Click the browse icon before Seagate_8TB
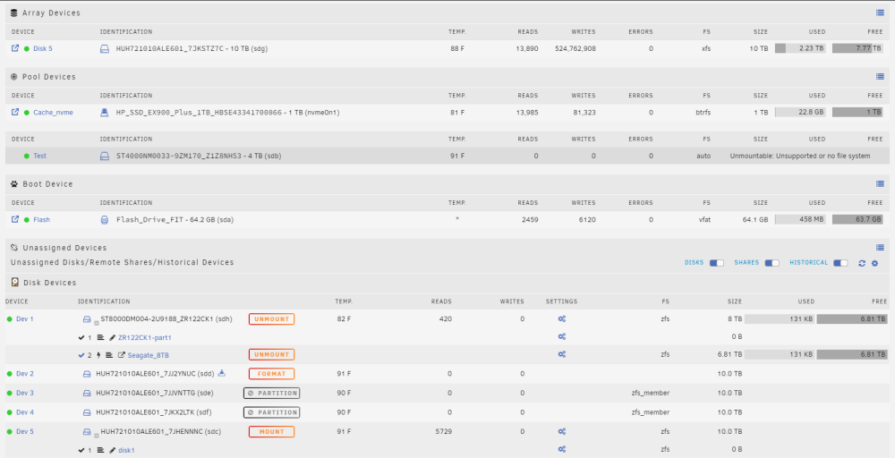This screenshot has height=458, width=895. [122, 355]
